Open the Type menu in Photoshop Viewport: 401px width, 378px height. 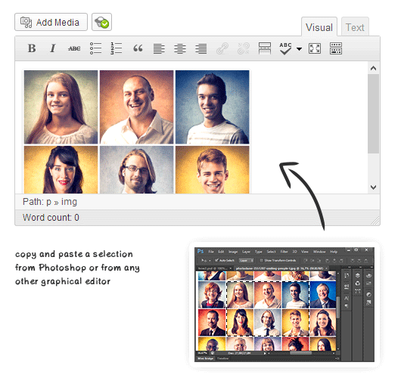259,252
